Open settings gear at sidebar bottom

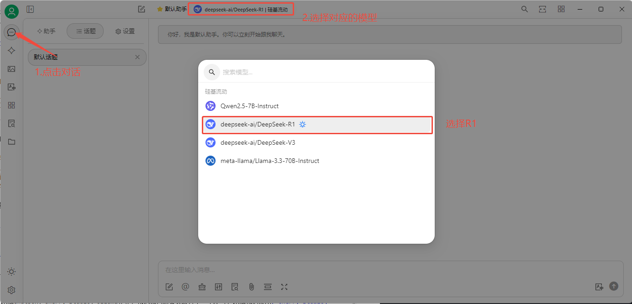12,290
